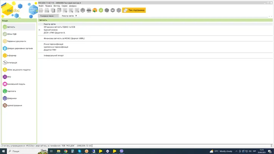This screenshot has width=274, height=154.
Task: Open the РРО module
Action: point(9,77)
